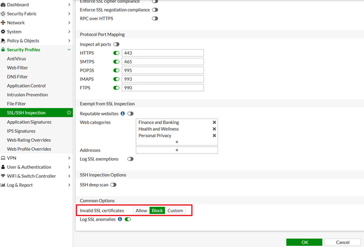Open IPS Signatures page
Image resolution: width=364 pixels, height=247 pixels.
point(21,131)
